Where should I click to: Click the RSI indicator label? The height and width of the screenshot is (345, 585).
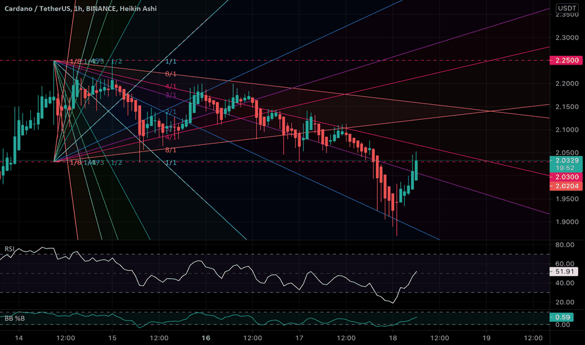coord(9,249)
